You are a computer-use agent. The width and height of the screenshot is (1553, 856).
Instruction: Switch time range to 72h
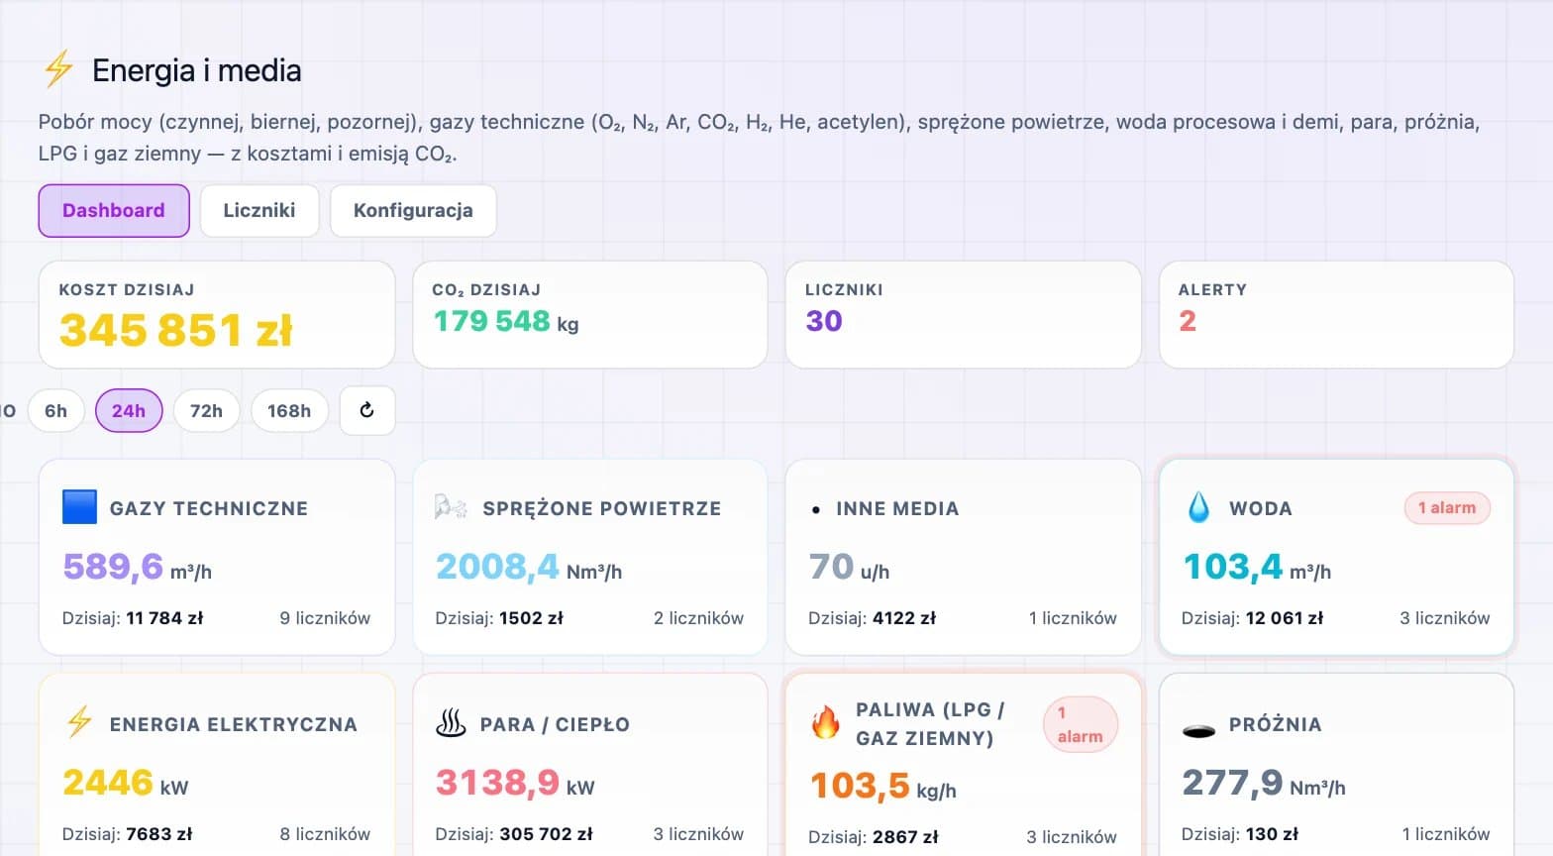pos(206,410)
